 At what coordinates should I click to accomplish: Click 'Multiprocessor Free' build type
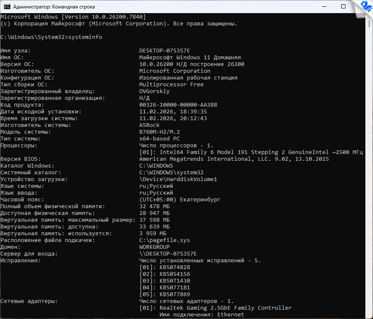(x=171, y=84)
